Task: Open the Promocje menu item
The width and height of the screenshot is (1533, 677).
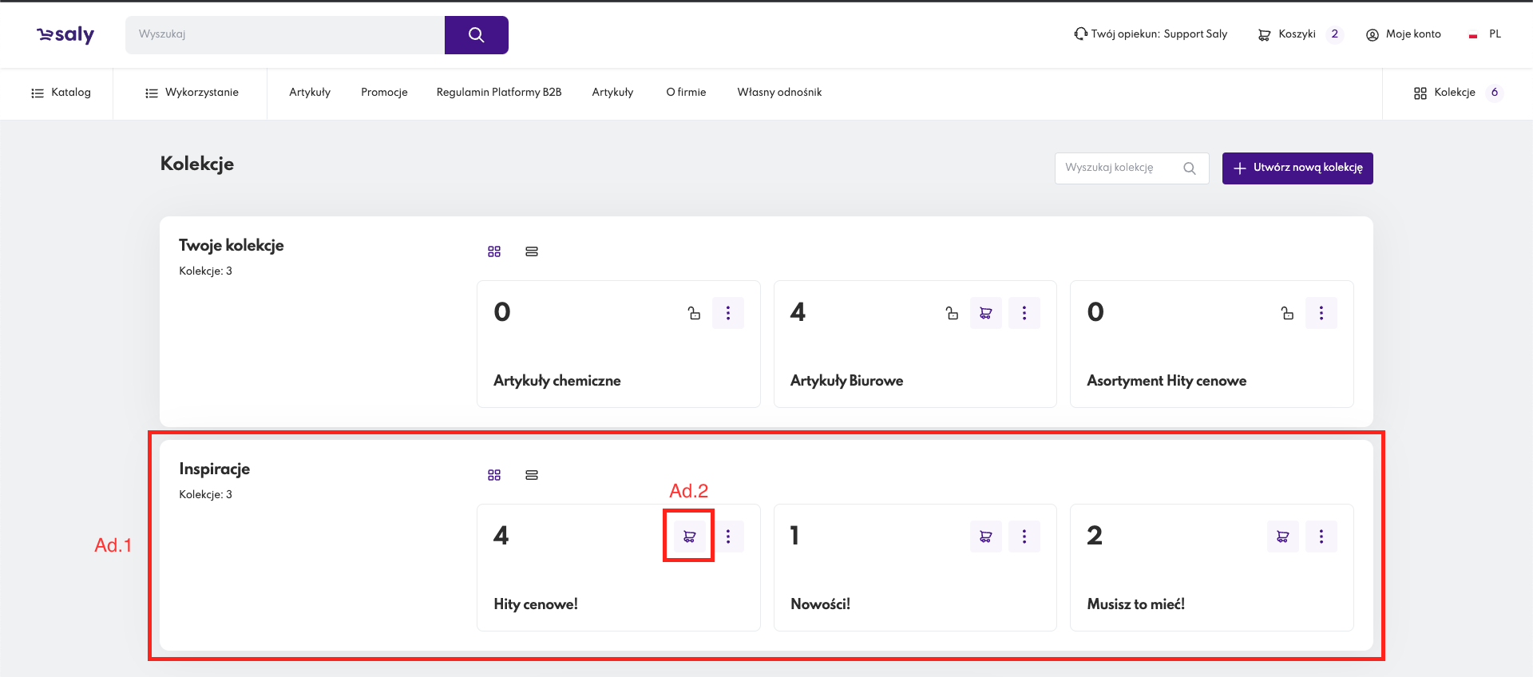Action: 384,93
